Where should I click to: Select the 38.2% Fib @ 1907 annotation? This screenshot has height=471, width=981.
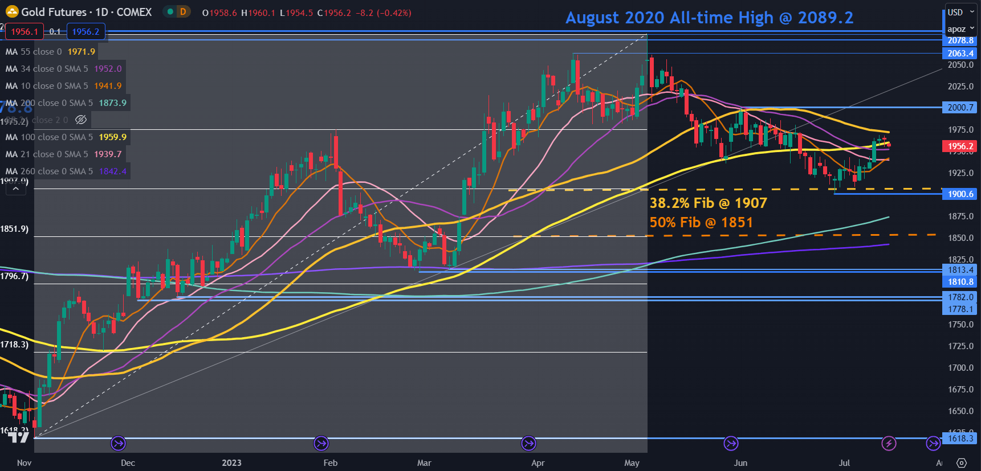pyautogui.click(x=708, y=203)
